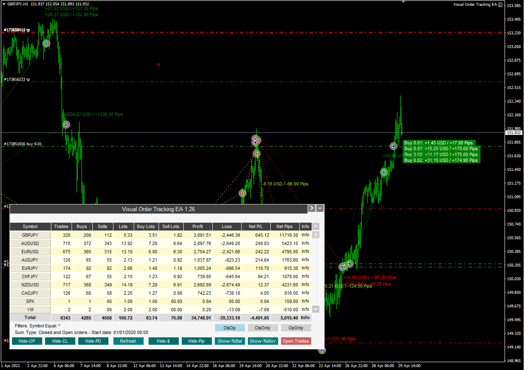Minimize the Visual Order Tracking panel
This screenshot has width=524, height=370.
click(320, 209)
